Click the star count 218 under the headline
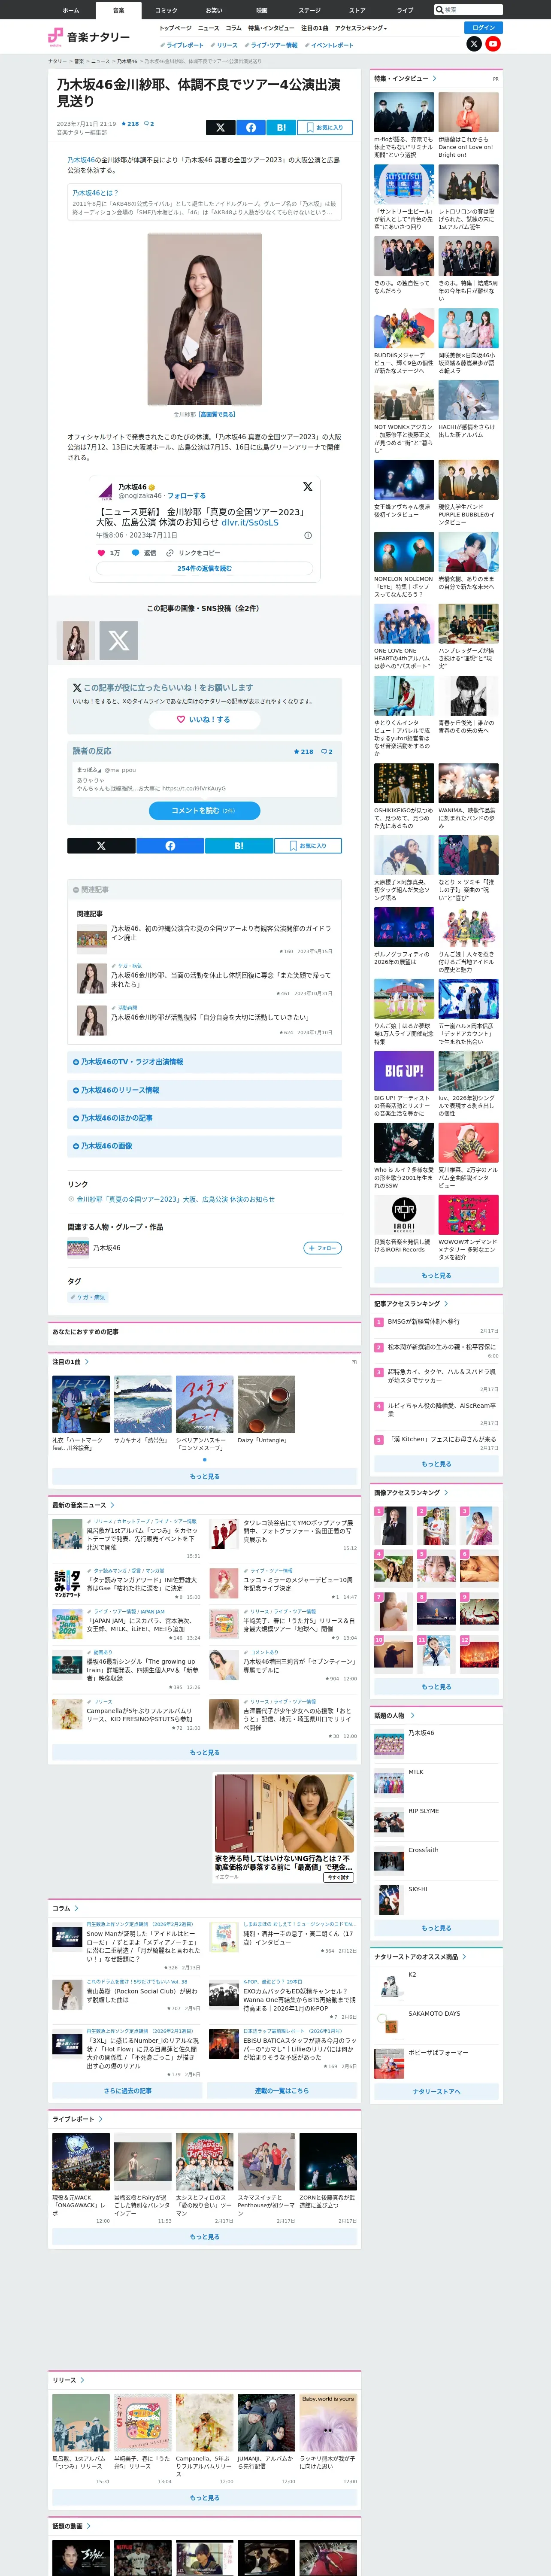Image resolution: width=551 pixels, height=2576 pixels. pos(130,124)
